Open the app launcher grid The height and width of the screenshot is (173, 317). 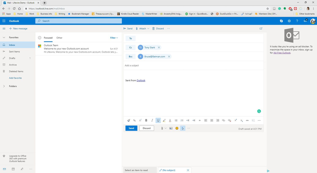click(x=4, y=21)
